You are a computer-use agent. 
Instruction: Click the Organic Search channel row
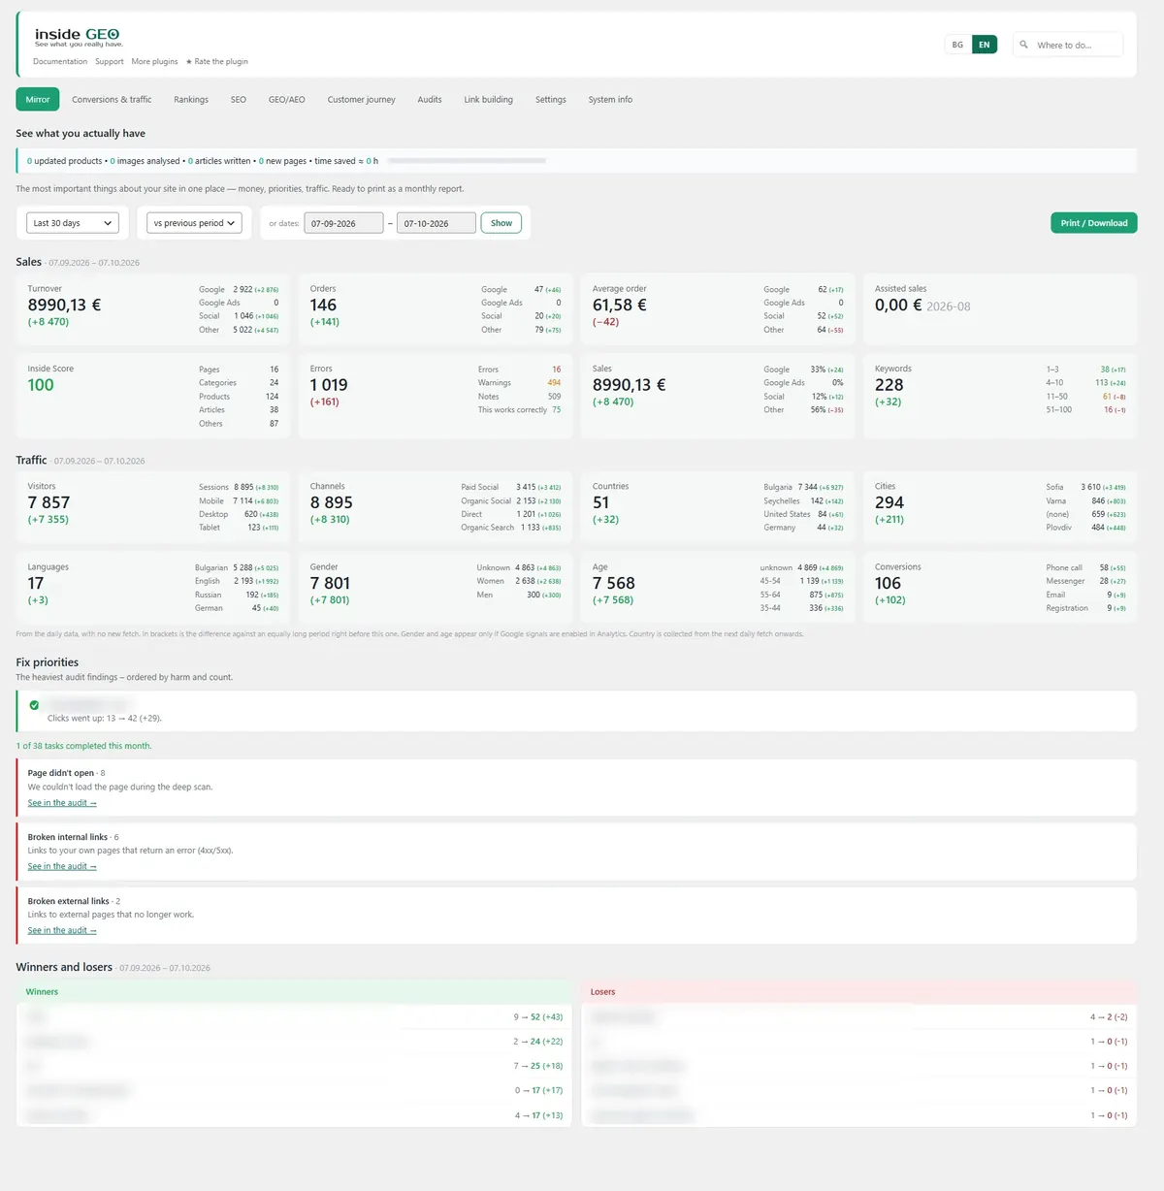[510, 528]
